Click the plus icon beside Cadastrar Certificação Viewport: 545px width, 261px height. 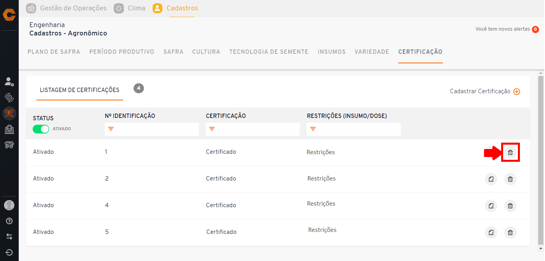pos(517,92)
